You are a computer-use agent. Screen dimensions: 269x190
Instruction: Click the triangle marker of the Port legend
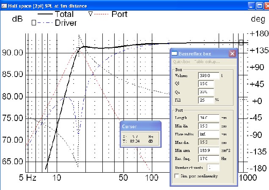tap(91, 14)
